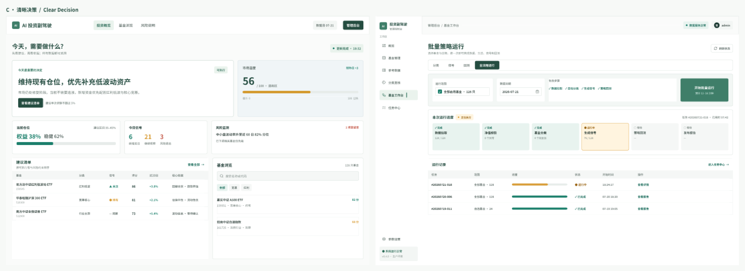This screenshot has height=271, width=745.
Task: Click the magnifier icon in fund search box
Action: [x=221, y=176]
